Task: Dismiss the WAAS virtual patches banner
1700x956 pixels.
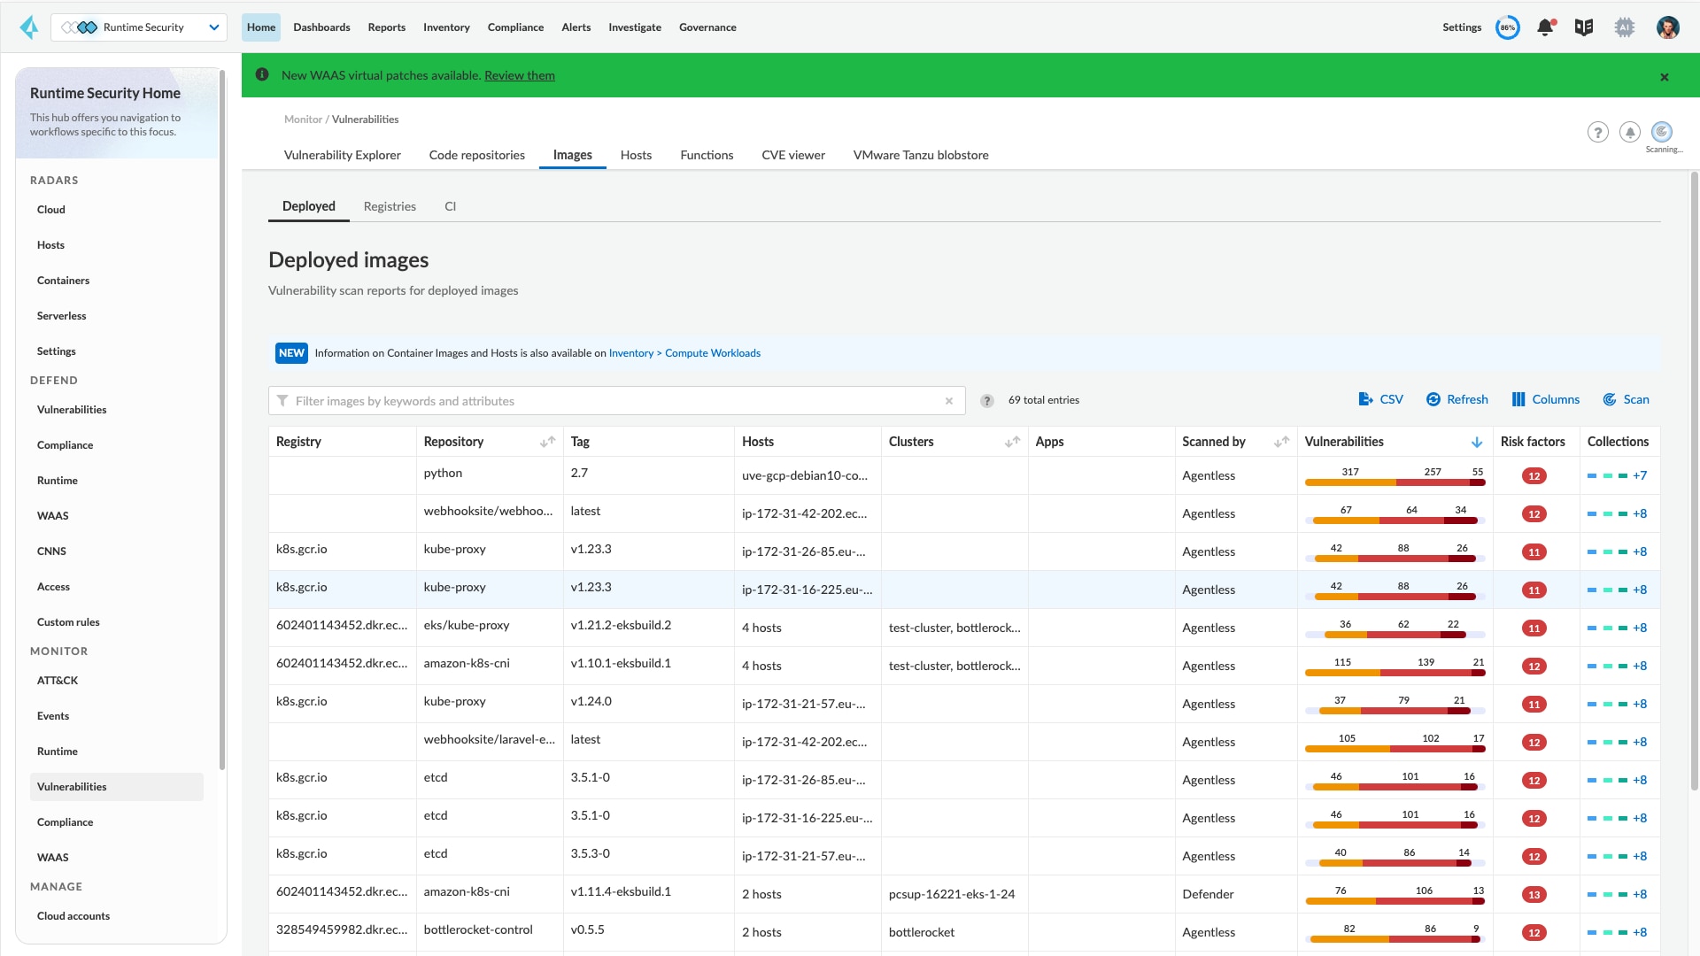Action: coord(1663,76)
